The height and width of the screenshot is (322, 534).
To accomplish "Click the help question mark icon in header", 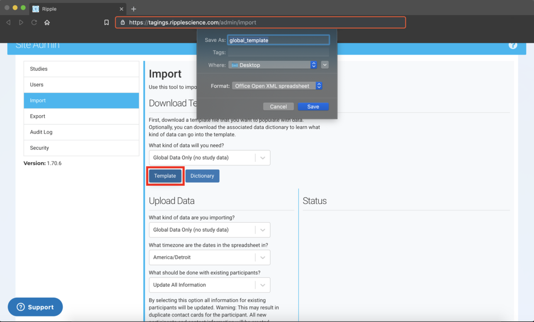I will click(x=513, y=45).
